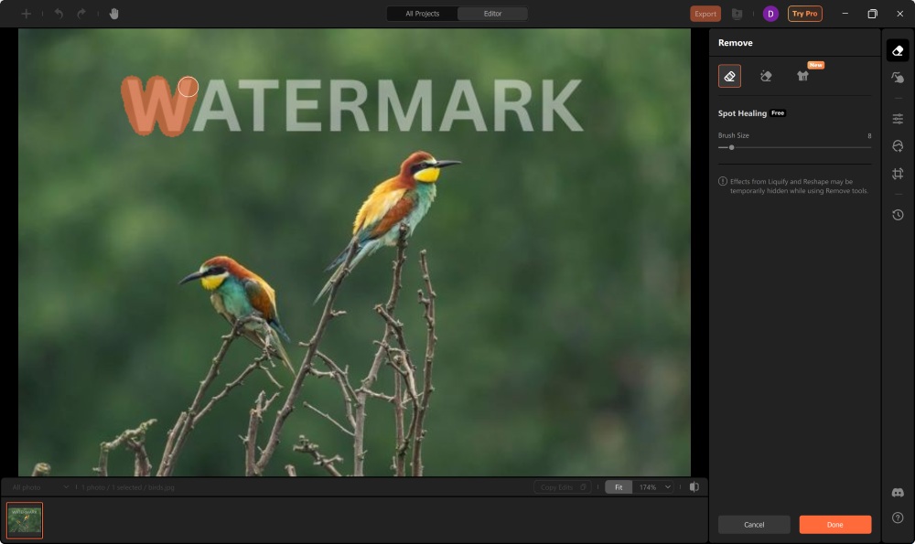
Task: Select the birds.jpg thumbnail in filmstrip
Action: coord(26,519)
